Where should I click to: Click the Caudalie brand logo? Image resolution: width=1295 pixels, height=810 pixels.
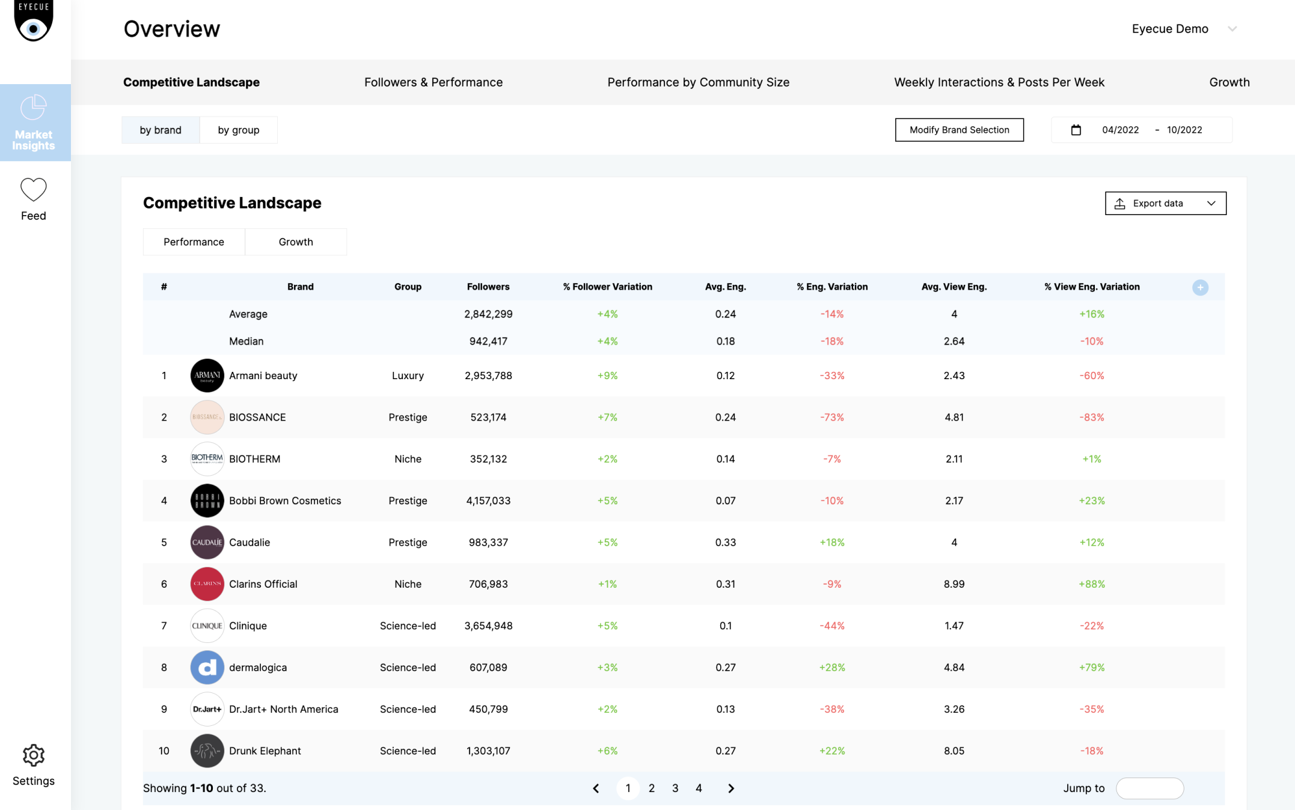click(x=207, y=542)
